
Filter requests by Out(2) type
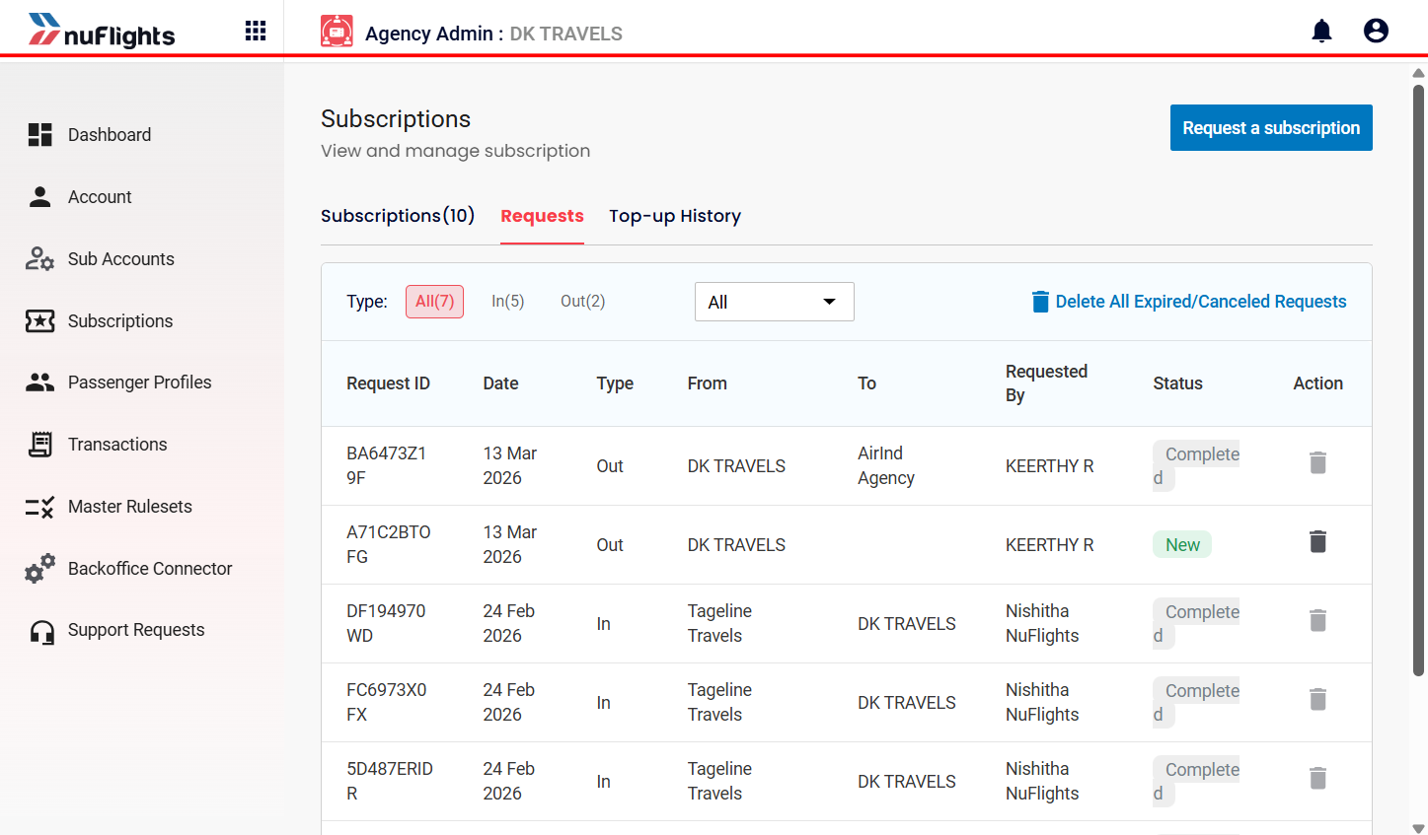point(583,302)
